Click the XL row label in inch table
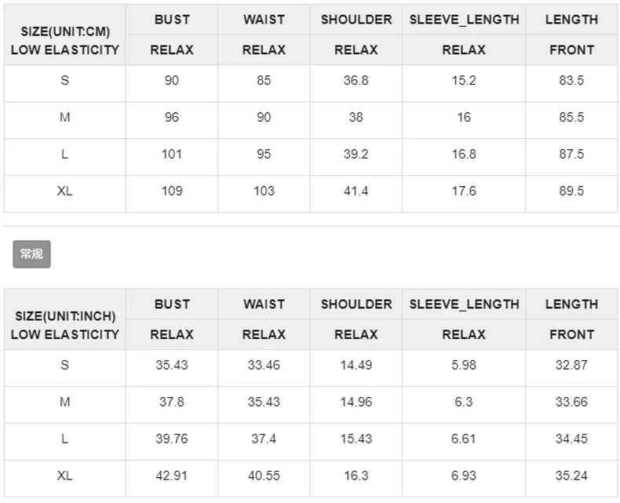This screenshot has width=620, height=503. [x=65, y=476]
